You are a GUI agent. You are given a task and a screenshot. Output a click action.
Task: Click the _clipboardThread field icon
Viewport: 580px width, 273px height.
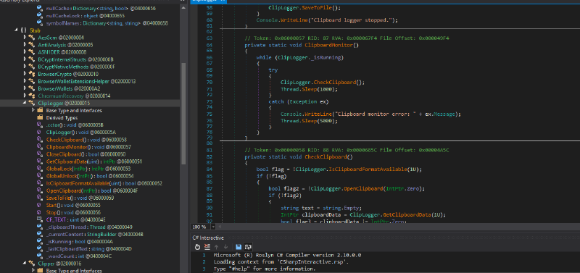pyautogui.click(x=40, y=227)
